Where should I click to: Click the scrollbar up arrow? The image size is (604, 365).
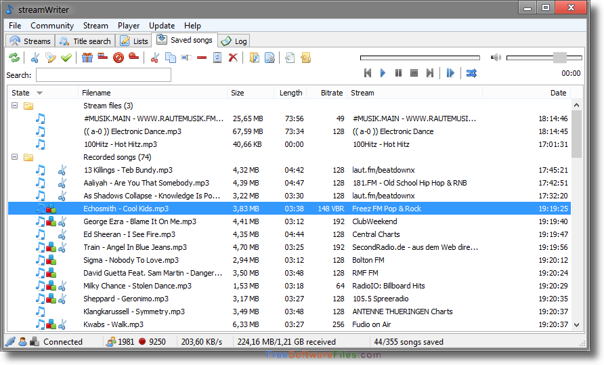click(577, 105)
